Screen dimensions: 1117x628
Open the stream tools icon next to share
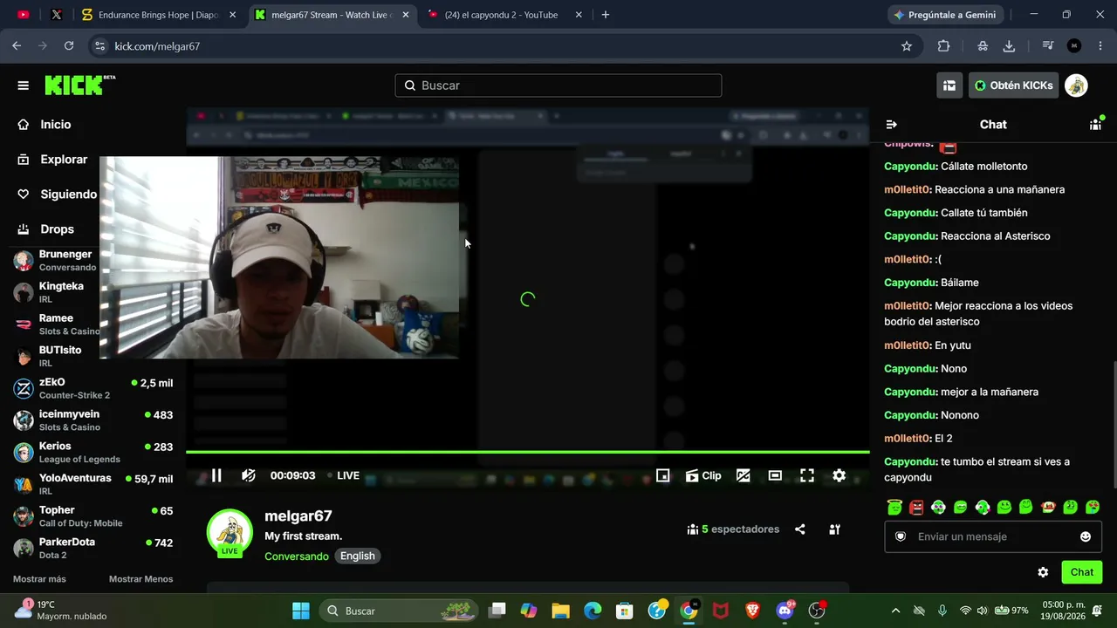click(x=834, y=529)
